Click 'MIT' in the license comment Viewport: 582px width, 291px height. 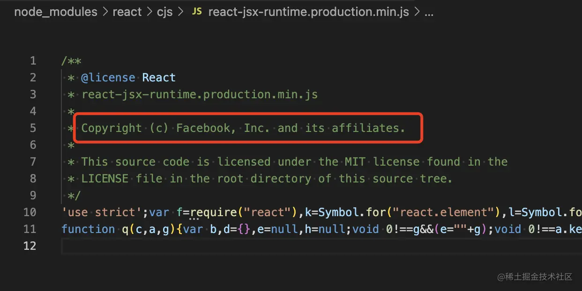point(356,162)
